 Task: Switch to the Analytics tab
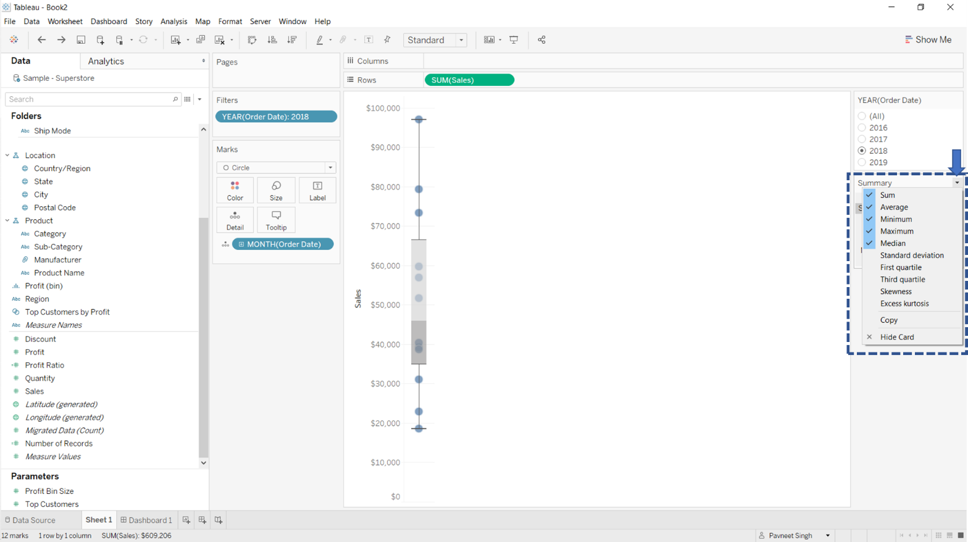[106, 61]
